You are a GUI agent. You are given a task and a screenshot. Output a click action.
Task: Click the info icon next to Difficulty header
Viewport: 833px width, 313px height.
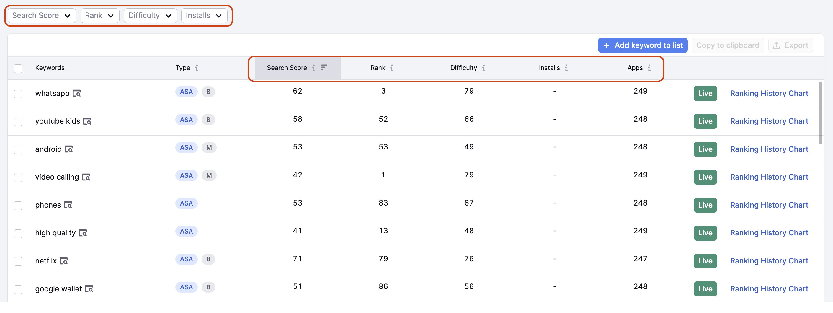click(x=484, y=68)
